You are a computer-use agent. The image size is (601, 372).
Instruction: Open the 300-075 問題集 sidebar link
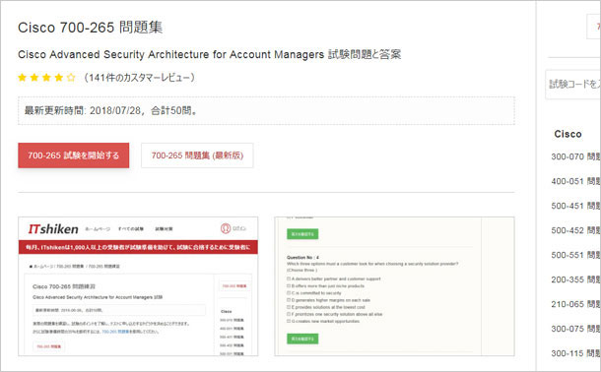tap(575, 329)
